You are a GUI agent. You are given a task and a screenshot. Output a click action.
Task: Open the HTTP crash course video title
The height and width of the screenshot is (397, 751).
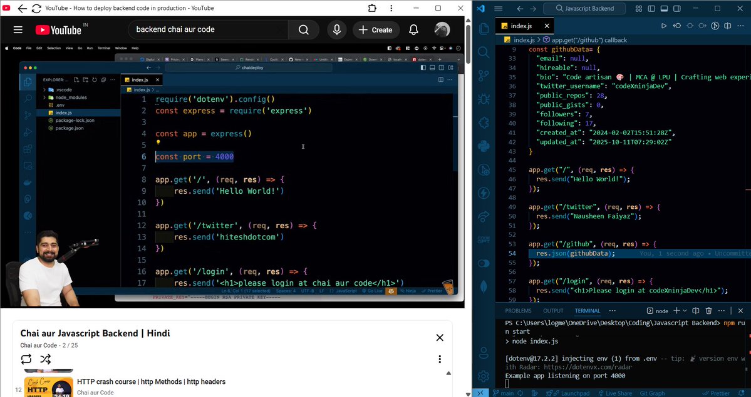(x=152, y=382)
